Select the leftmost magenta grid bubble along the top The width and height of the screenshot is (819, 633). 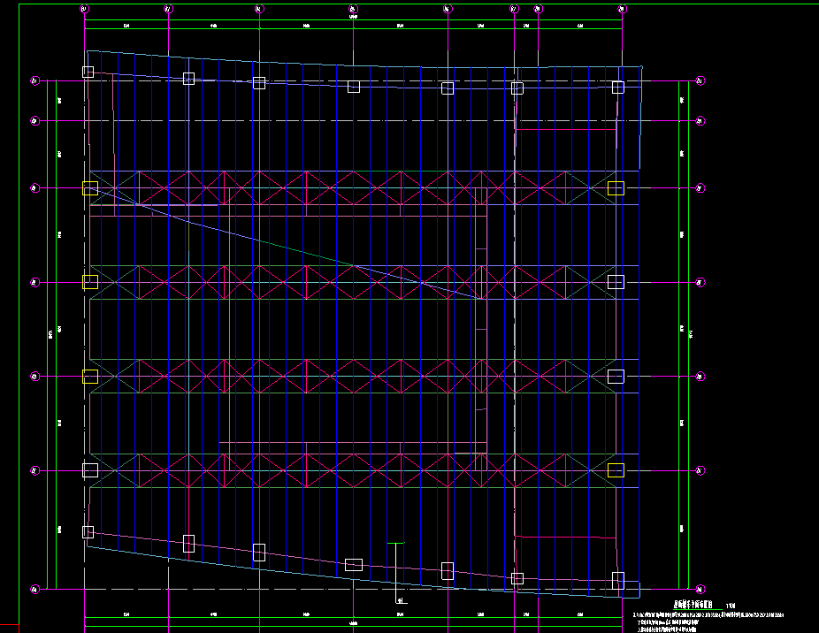85,9
